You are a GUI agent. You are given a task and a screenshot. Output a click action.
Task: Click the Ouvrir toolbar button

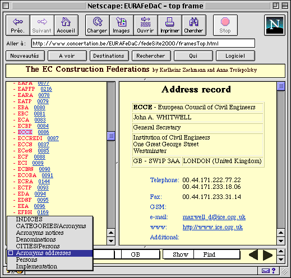tap(146, 25)
